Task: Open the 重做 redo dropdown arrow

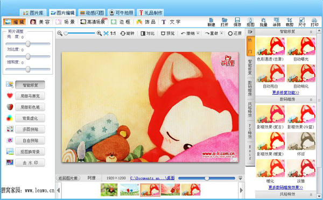Action: coord(222,33)
